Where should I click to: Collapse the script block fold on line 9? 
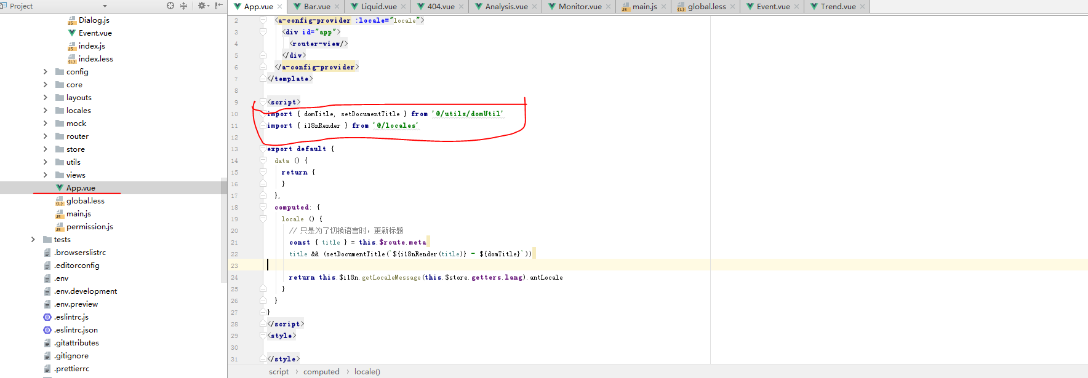tap(263, 102)
